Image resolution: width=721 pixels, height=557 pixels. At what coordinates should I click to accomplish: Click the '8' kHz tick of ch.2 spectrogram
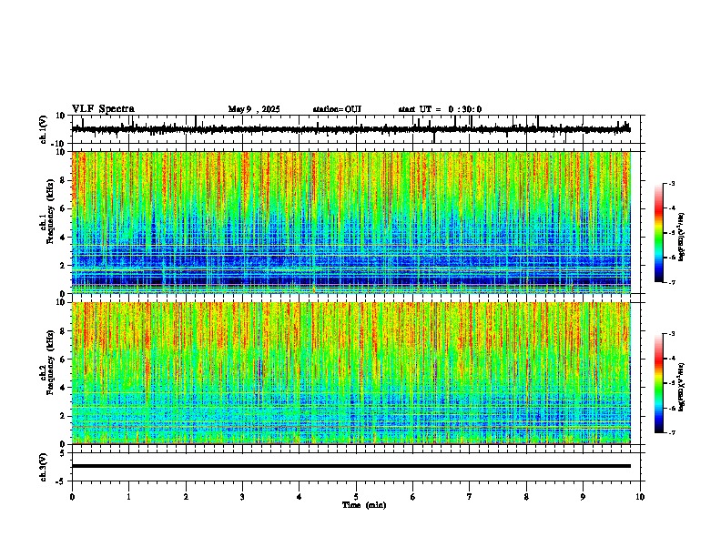coord(62,330)
